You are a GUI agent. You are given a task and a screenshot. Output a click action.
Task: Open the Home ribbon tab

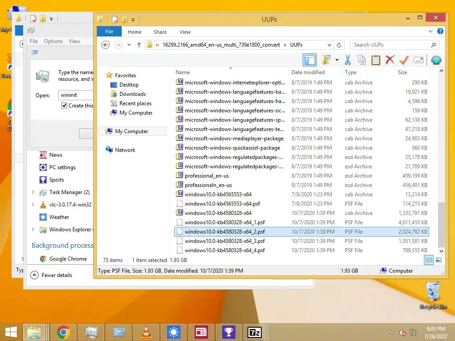pos(135,32)
